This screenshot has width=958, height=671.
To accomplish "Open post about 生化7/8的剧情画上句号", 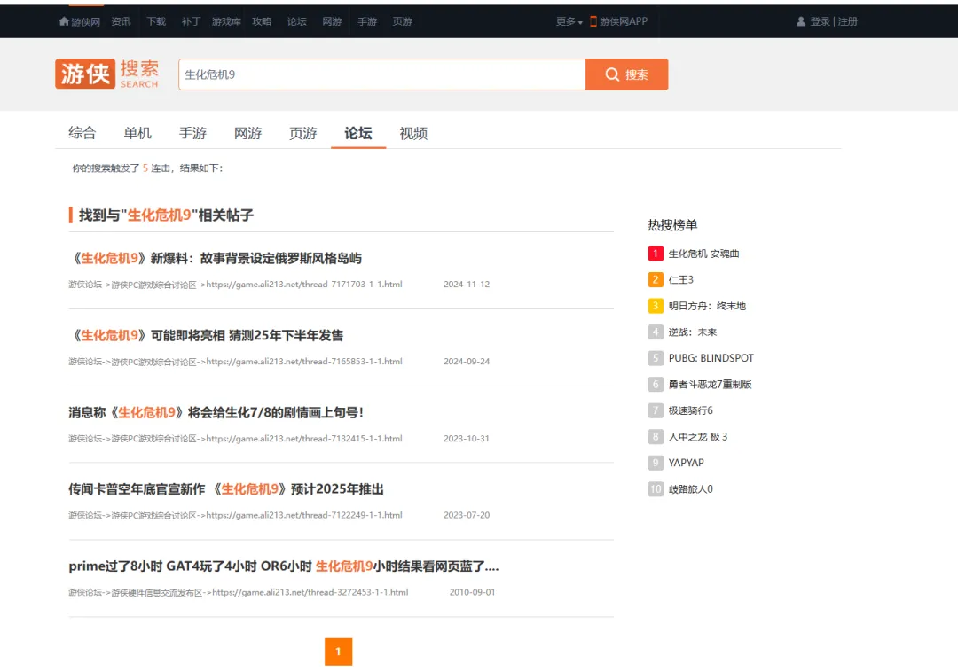I will (x=216, y=412).
